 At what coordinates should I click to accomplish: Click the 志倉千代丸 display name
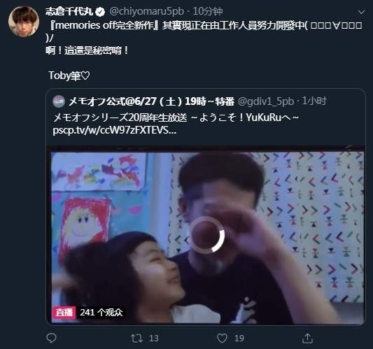click(x=69, y=11)
